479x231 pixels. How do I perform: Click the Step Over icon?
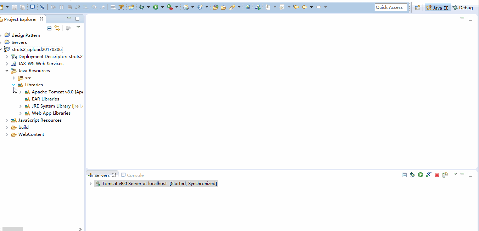pyautogui.click(x=94, y=7)
